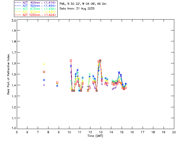Image resolution: width=179 pixels, height=143 pixels.
Task: Click the 10 tick label on time axis
Action: click(x=69, y=132)
